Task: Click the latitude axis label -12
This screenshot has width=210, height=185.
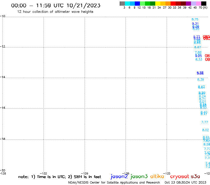Action: point(3,46)
